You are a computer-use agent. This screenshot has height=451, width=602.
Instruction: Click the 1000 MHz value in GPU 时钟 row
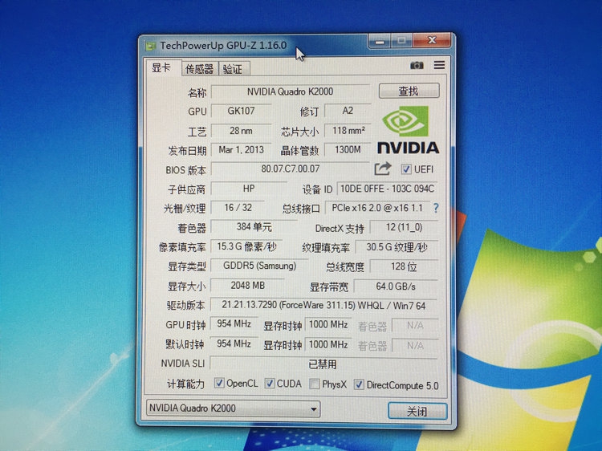tap(328, 325)
